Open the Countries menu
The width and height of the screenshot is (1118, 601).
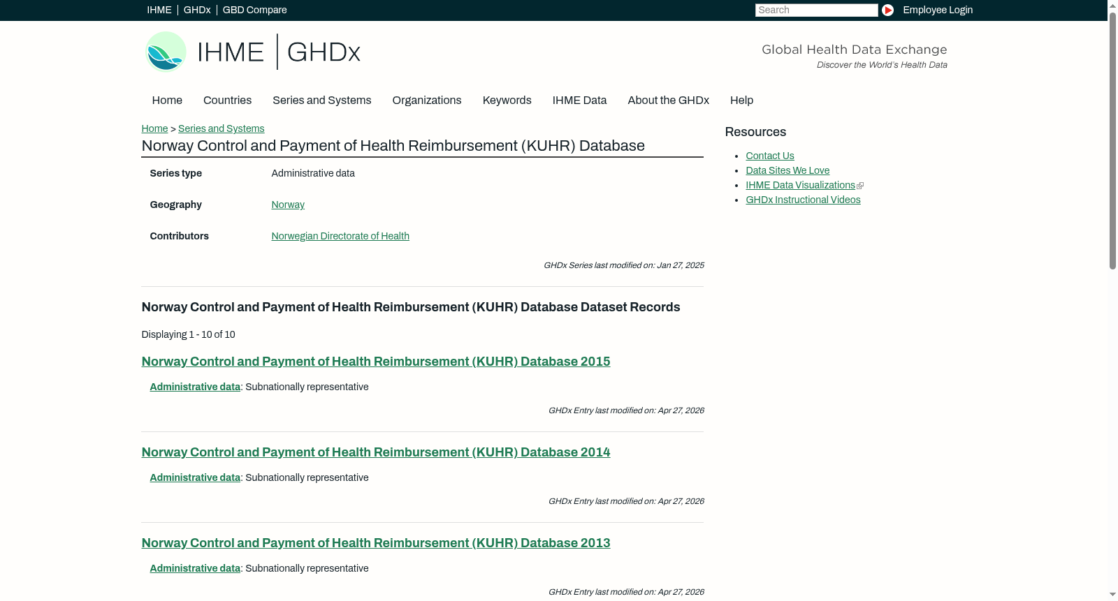coord(227,101)
